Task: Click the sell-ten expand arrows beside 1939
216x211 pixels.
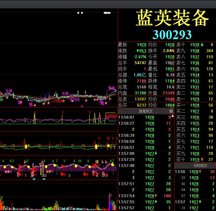Action: 202,45
